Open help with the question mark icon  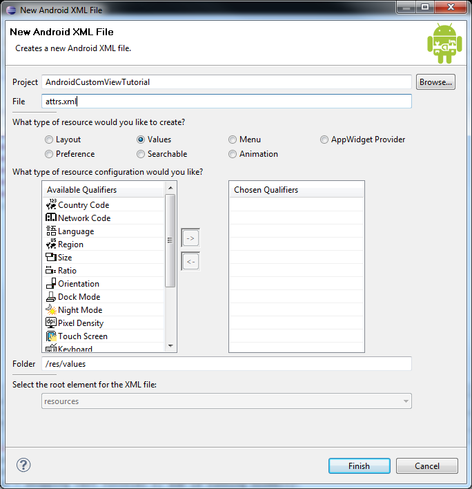click(23, 465)
